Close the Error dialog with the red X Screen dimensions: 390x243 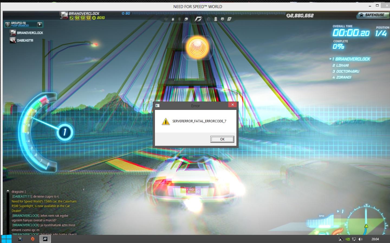pyautogui.click(x=232, y=105)
